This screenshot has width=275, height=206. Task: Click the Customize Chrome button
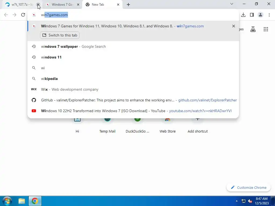coord(248,187)
